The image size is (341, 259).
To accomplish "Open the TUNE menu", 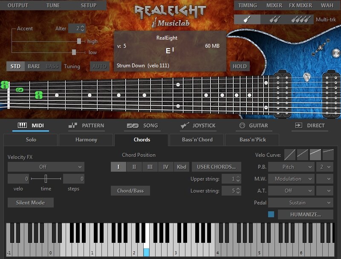I will pos(53,6).
